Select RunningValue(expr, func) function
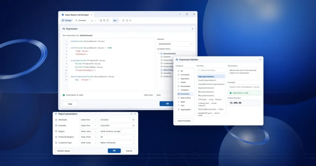This screenshot has height=166, width=316. pyautogui.click(x=211, y=109)
